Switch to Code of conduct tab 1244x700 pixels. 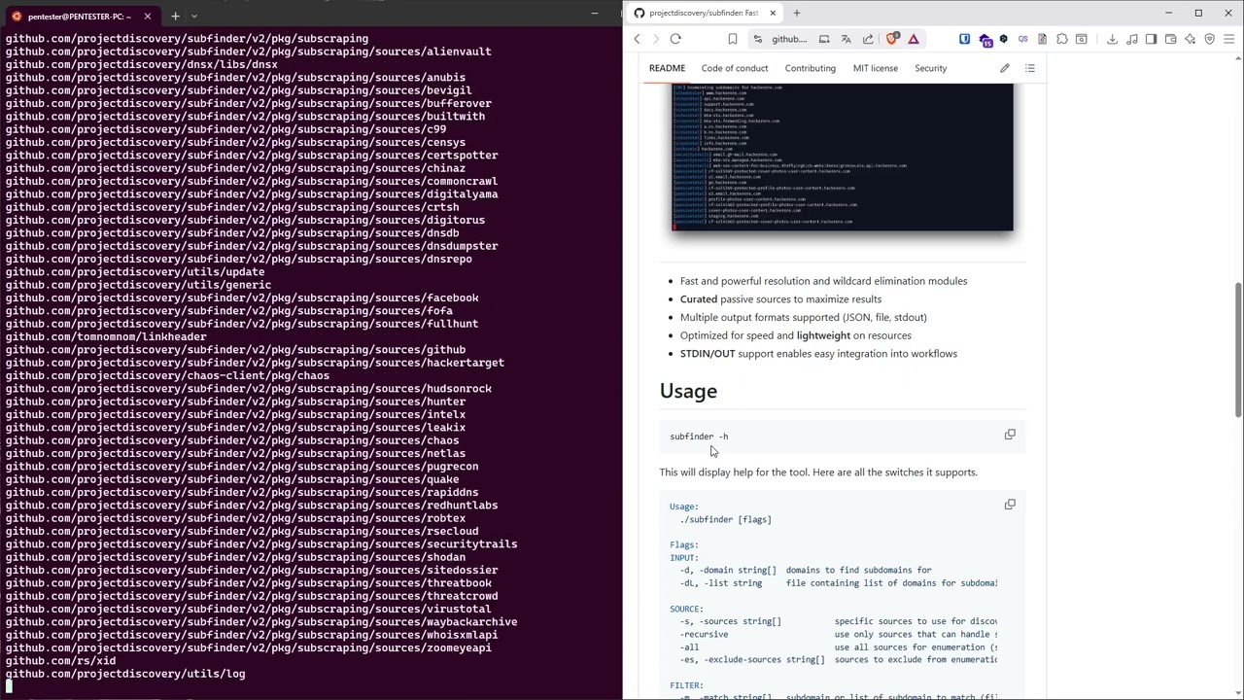click(735, 68)
